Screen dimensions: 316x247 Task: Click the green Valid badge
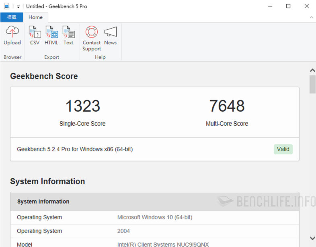click(283, 149)
